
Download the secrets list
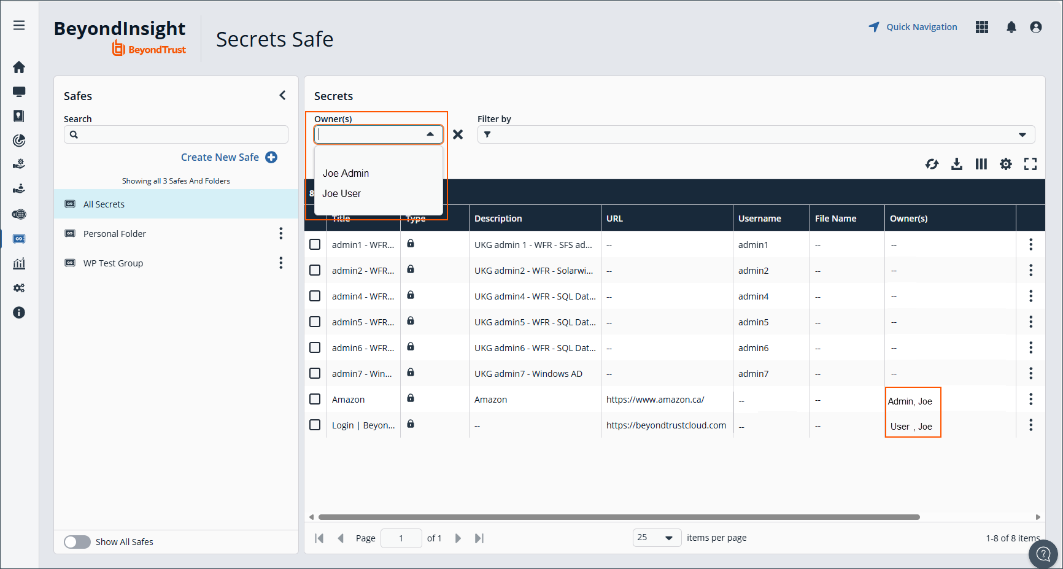tap(957, 164)
